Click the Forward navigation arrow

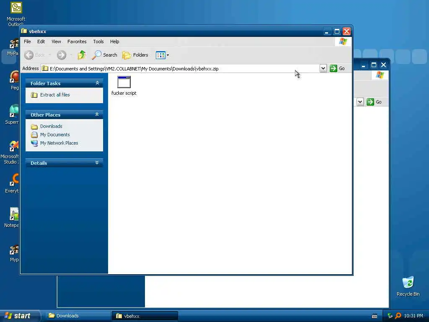tap(62, 55)
